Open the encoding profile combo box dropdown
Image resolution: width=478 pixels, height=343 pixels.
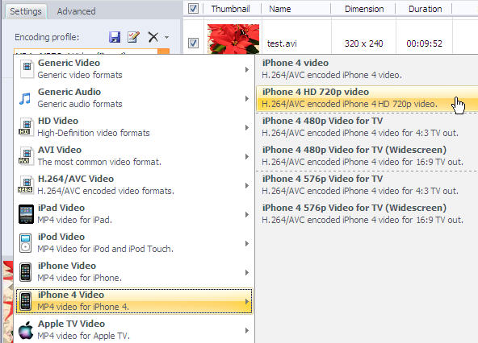pos(163,52)
